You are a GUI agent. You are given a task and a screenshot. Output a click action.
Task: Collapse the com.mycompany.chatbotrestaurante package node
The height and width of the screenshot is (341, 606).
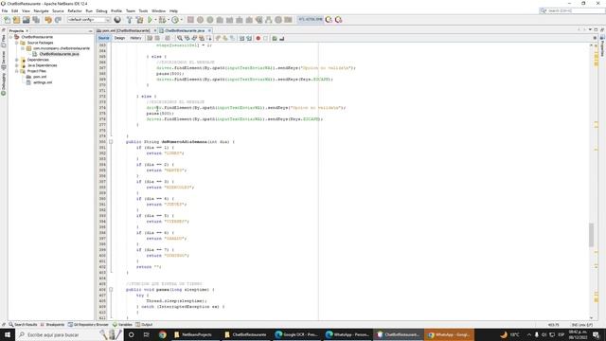tap(23, 48)
